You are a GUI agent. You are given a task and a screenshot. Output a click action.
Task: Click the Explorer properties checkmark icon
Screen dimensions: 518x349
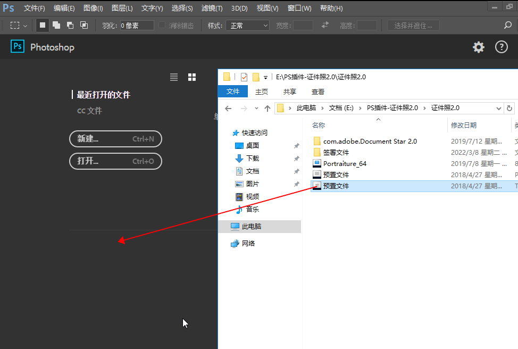(x=244, y=77)
